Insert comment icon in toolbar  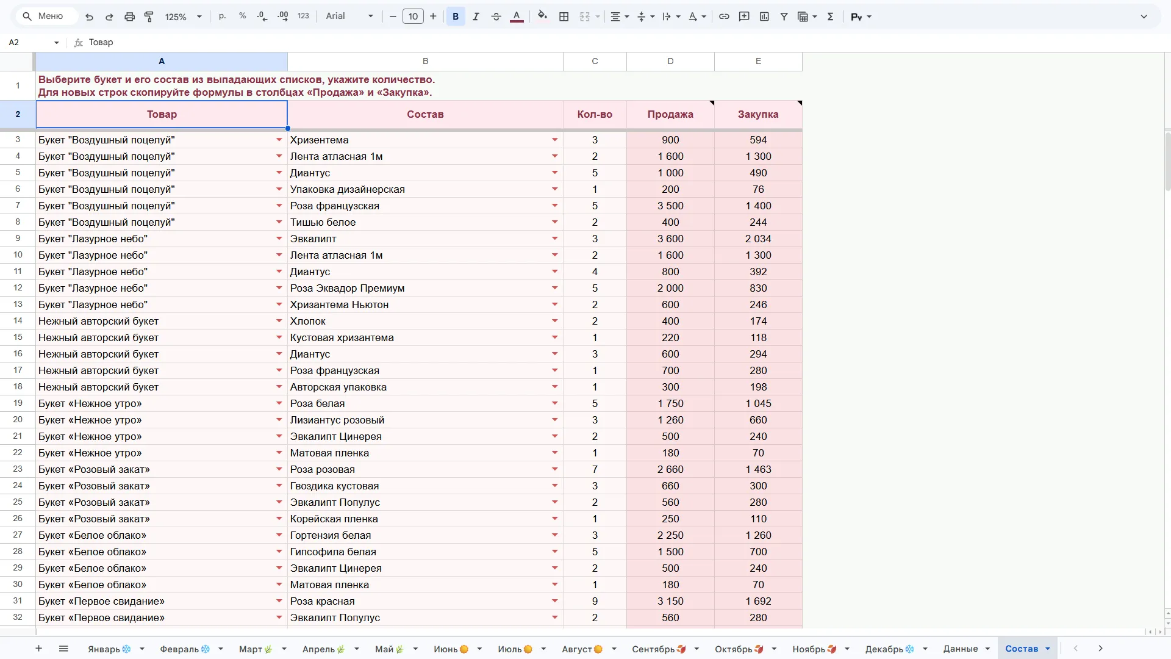click(744, 16)
